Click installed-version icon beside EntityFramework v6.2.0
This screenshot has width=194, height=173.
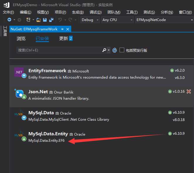(x=172, y=70)
